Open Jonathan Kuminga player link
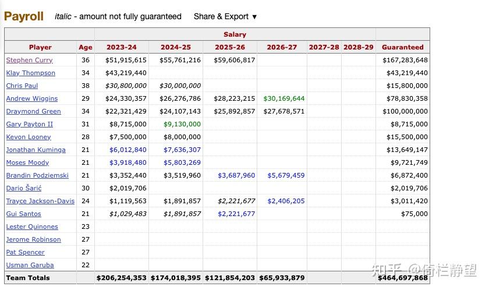 [36, 149]
